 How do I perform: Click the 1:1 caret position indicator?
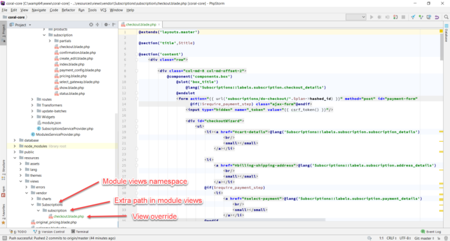click(381, 238)
